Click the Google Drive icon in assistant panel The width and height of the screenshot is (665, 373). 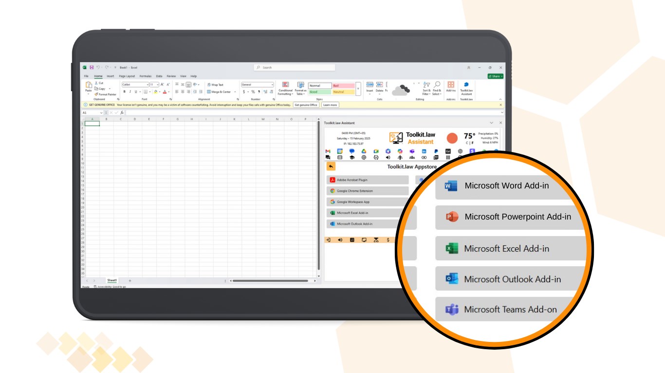coord(364,151)
